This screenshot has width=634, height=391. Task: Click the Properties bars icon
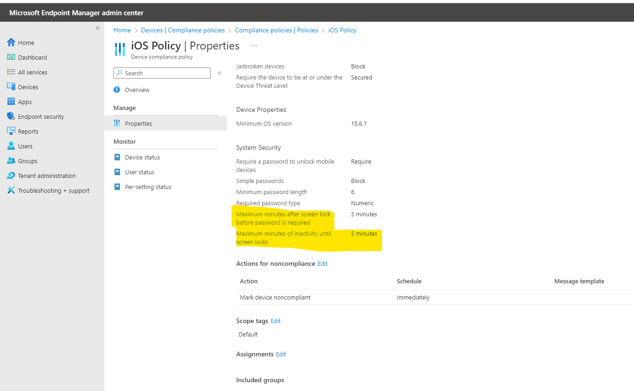point(117,123)
